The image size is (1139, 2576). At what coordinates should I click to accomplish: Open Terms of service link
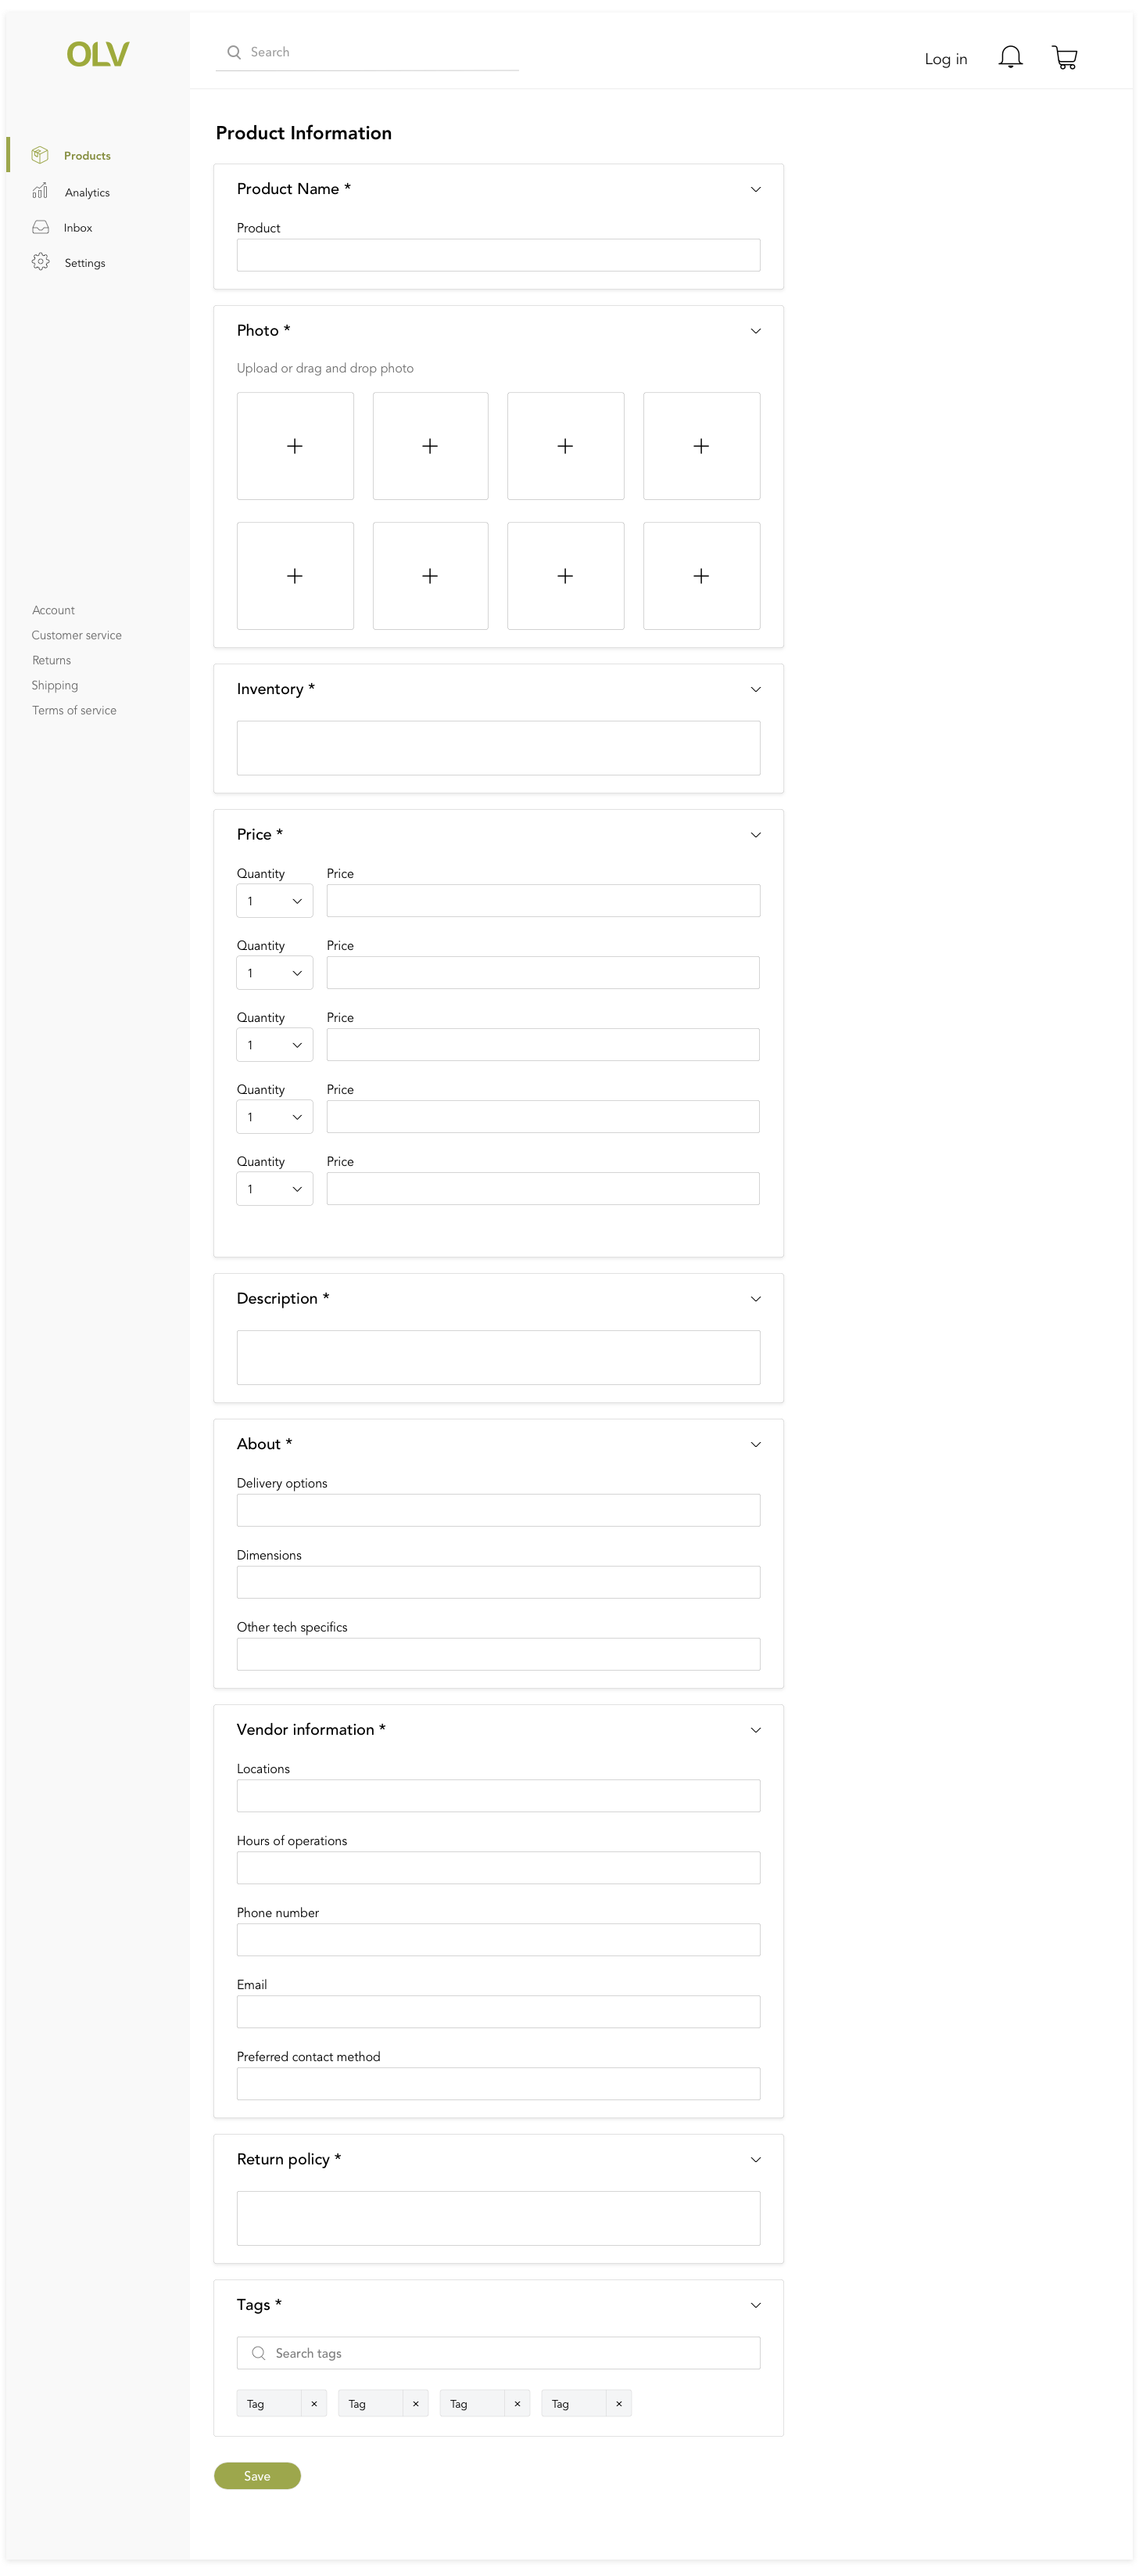coord(74,710)
